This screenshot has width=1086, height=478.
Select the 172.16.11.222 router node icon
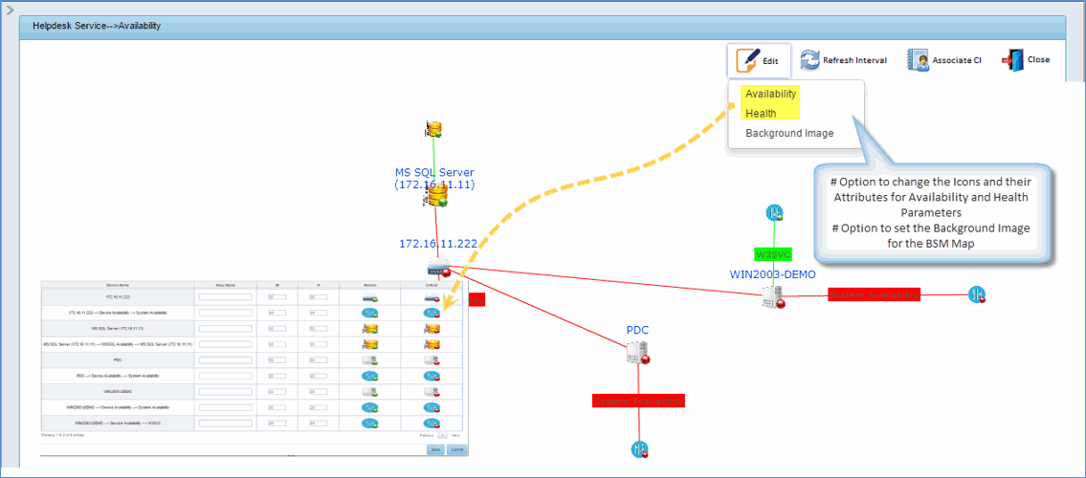point(437,269)
